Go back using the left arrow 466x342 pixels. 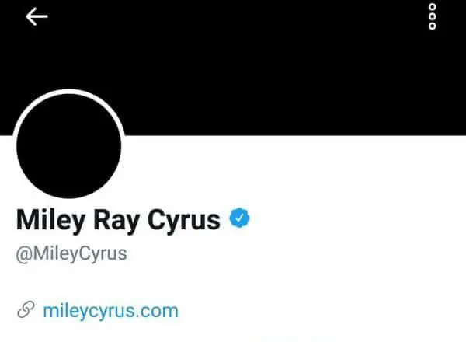click(37, 16)
